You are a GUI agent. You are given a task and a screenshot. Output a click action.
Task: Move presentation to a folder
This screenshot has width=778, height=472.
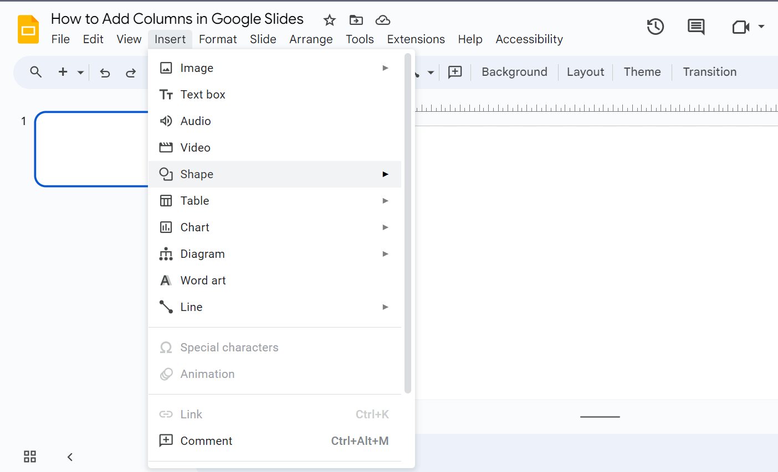(x=356, y=20)
